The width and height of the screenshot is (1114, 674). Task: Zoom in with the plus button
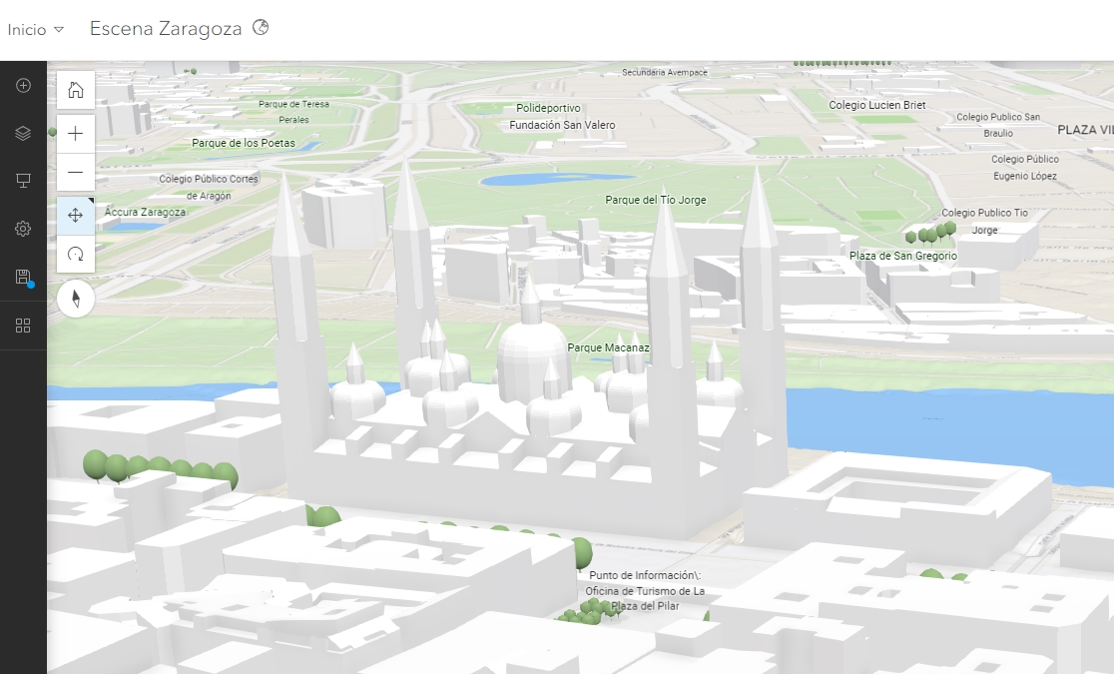click(75, 134)
